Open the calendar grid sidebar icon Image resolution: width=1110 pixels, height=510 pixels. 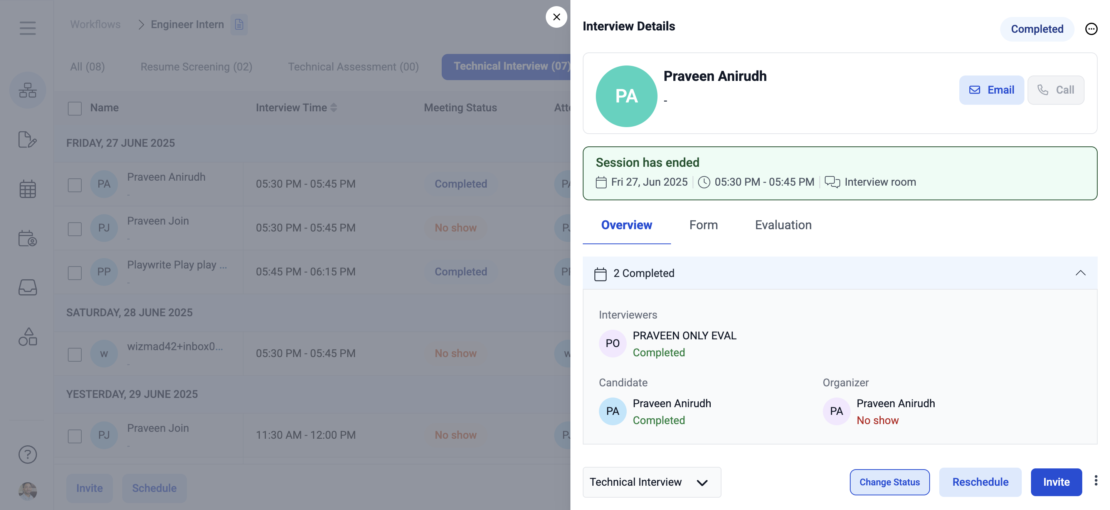pyautogui.click(x=28, y=189)
